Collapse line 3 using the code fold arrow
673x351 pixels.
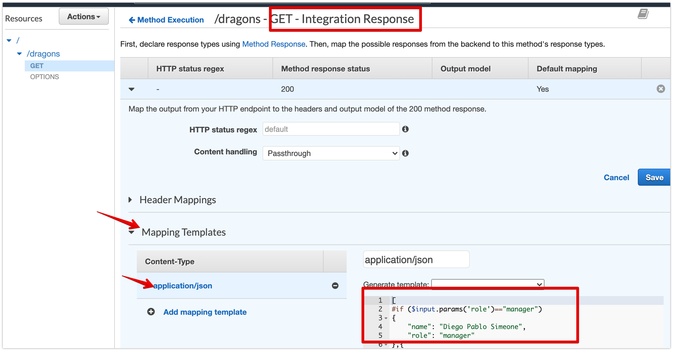tap(386, 318)
